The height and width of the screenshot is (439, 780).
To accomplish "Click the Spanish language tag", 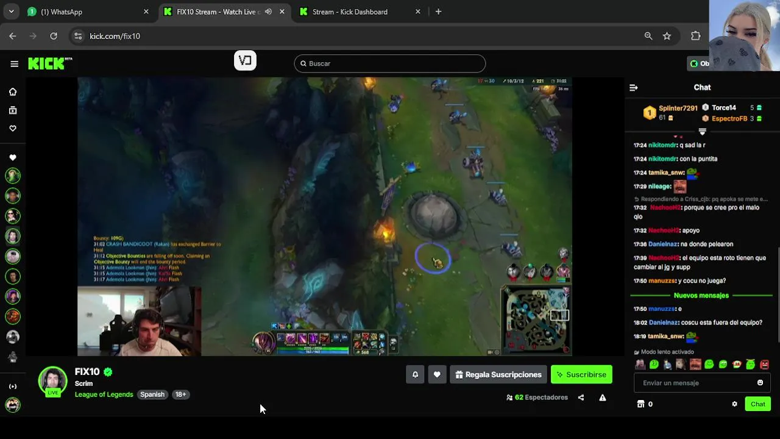I will [x=152, y=394].
